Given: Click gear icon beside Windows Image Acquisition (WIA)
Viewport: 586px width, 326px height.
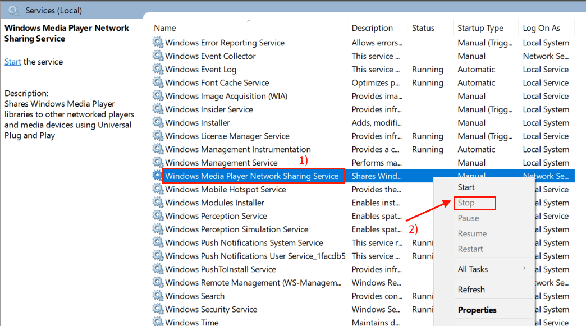Looking at the screenshot, I should (158, 95).
